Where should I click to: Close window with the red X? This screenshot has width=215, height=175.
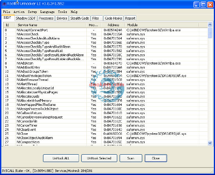click(x=210, y=5)
